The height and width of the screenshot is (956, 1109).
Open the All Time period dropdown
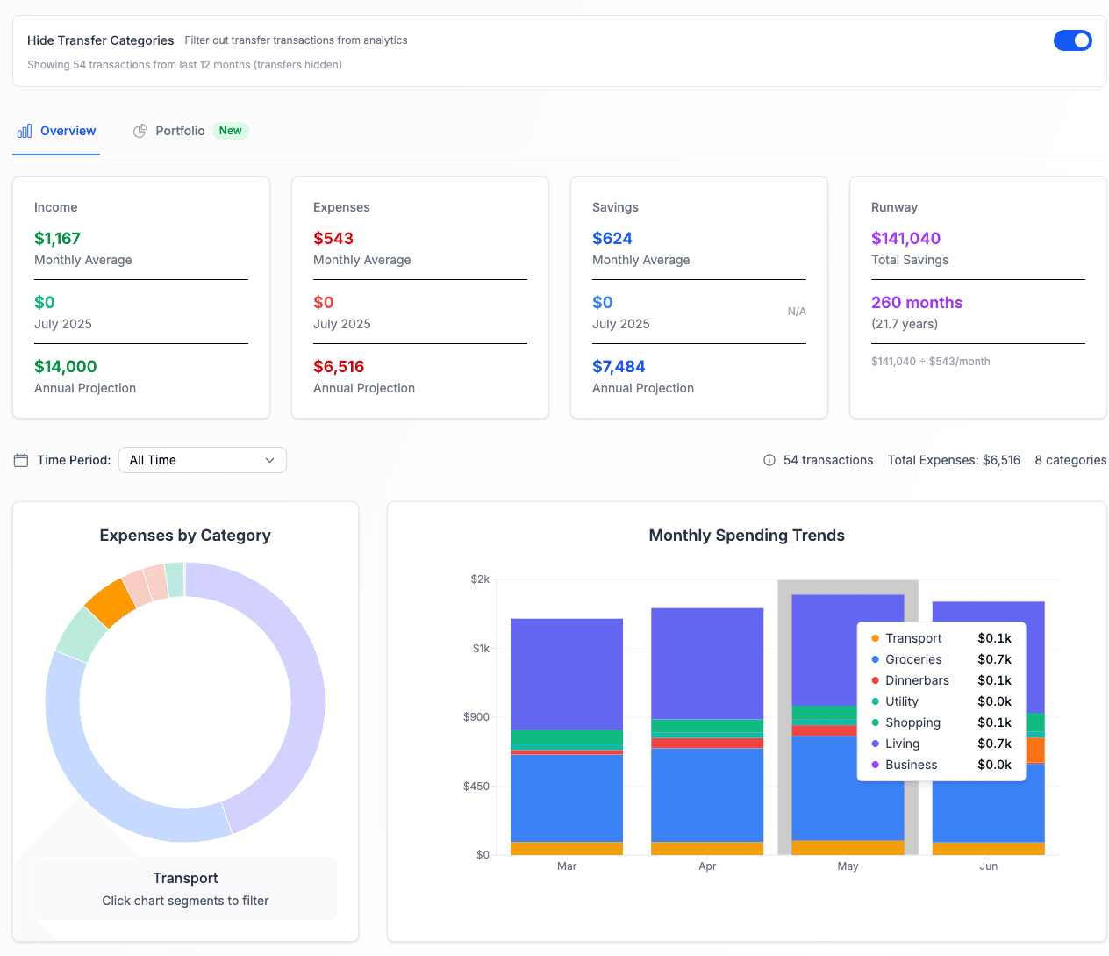tap(202, 460)
